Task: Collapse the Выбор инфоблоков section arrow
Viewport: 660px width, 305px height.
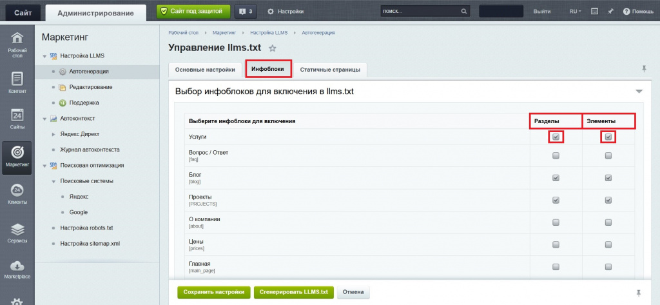Action: pos(639,92)
